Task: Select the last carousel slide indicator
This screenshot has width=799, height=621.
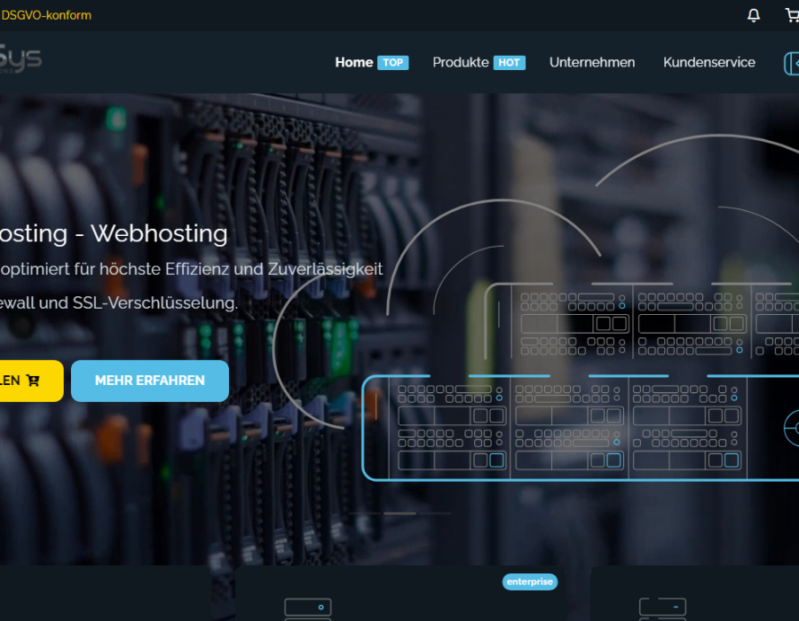Action: click(434, 514)
